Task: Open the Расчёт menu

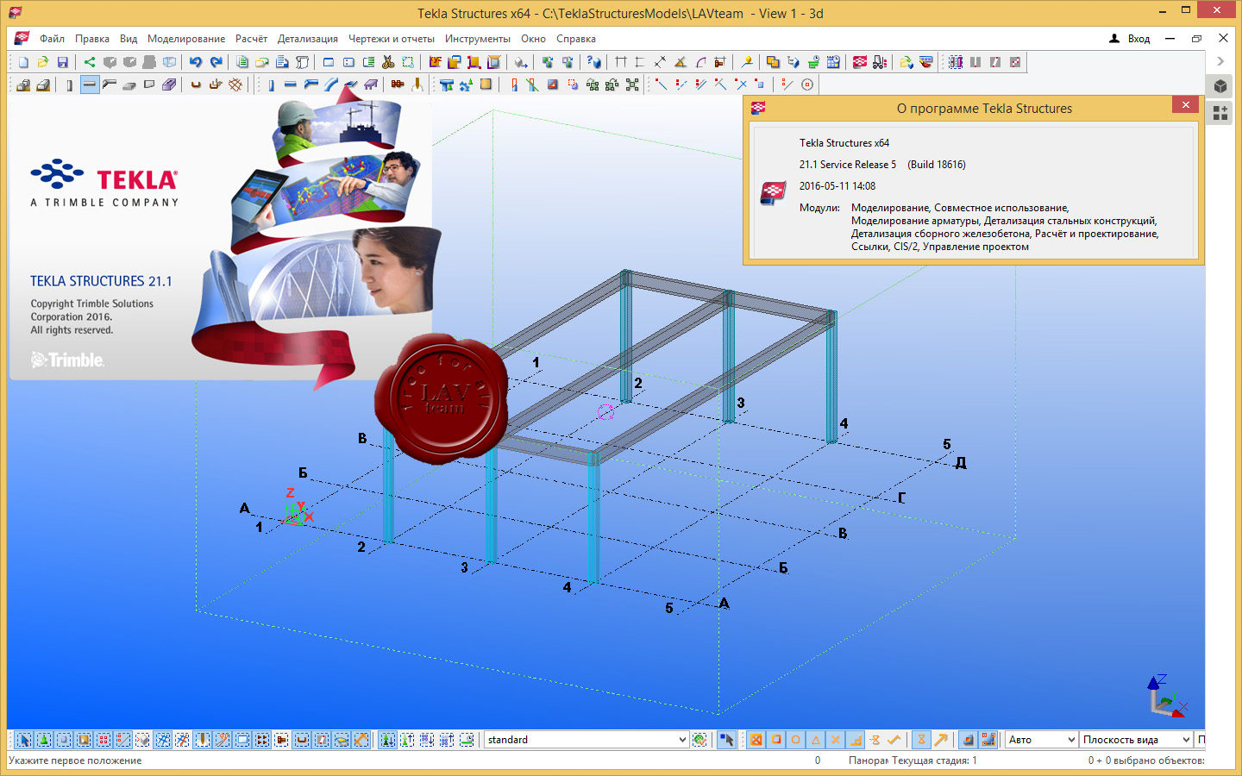Action: tap(251, 39)
